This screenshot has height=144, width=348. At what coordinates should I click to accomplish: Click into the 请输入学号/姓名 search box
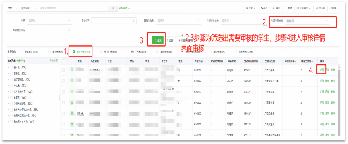click(x=74, y=8)
